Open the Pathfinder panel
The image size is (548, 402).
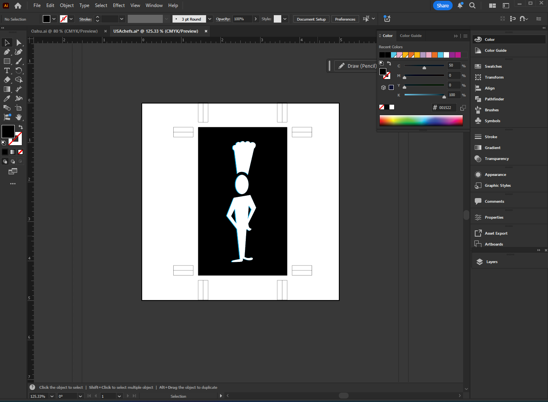(x=494, y=99)
